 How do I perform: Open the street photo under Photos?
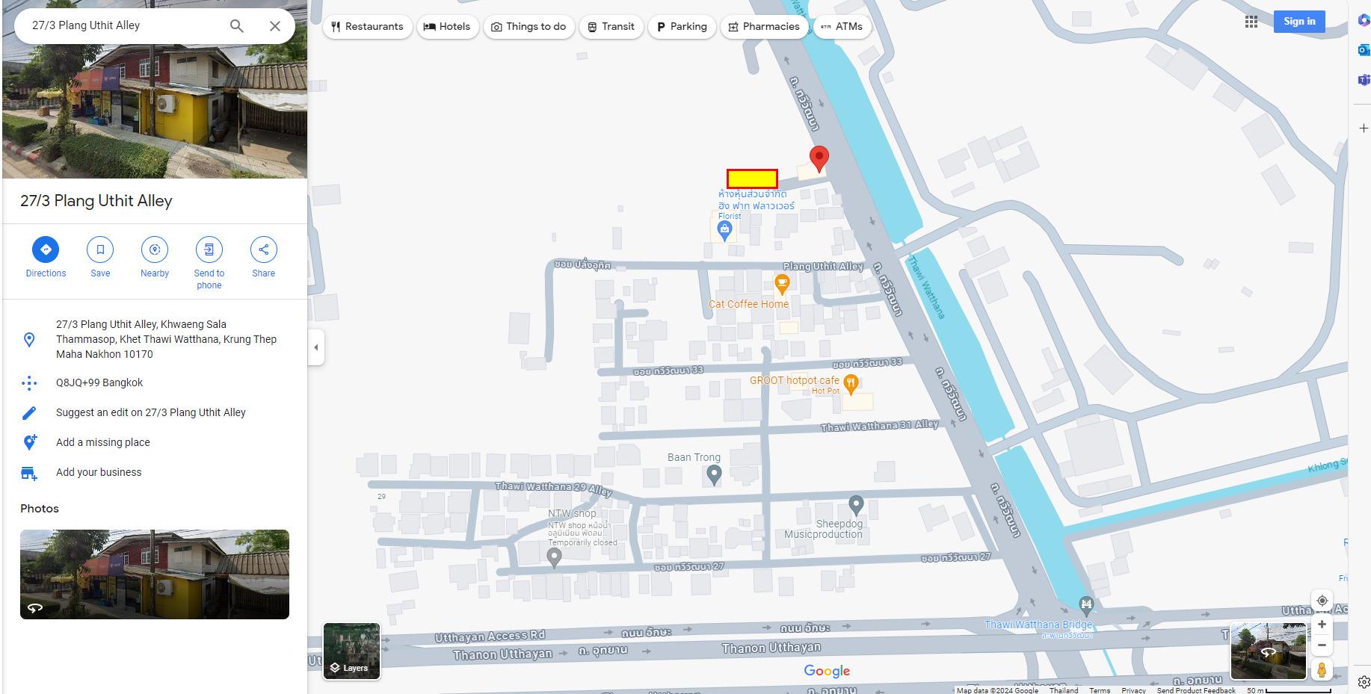point(155,574)
